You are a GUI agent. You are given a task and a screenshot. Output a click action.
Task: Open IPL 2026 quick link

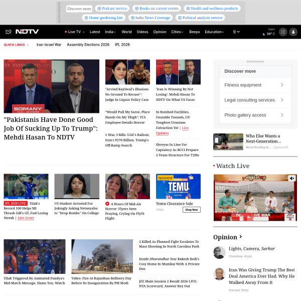[122, 45]
